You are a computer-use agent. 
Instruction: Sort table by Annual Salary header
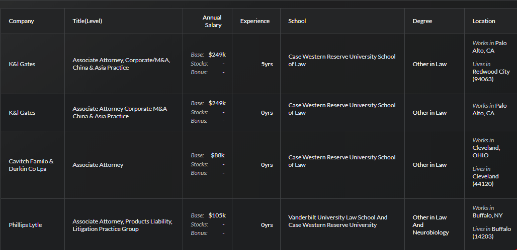point(212,21)
